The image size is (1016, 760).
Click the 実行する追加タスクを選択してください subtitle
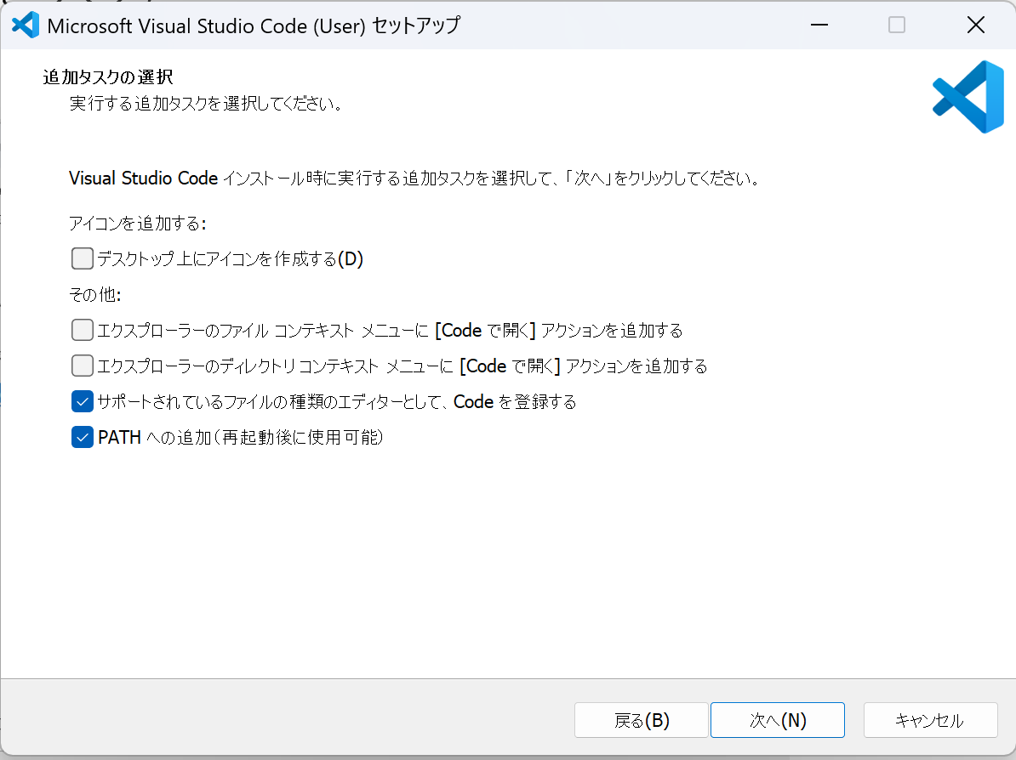pos(206,104)
